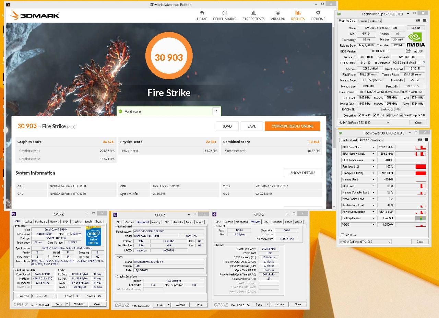The width and height of the screenshot is (439, 318).
Task: Open Validation tab in GPU-Z Graphics Card window
Action: coord(375,21)
